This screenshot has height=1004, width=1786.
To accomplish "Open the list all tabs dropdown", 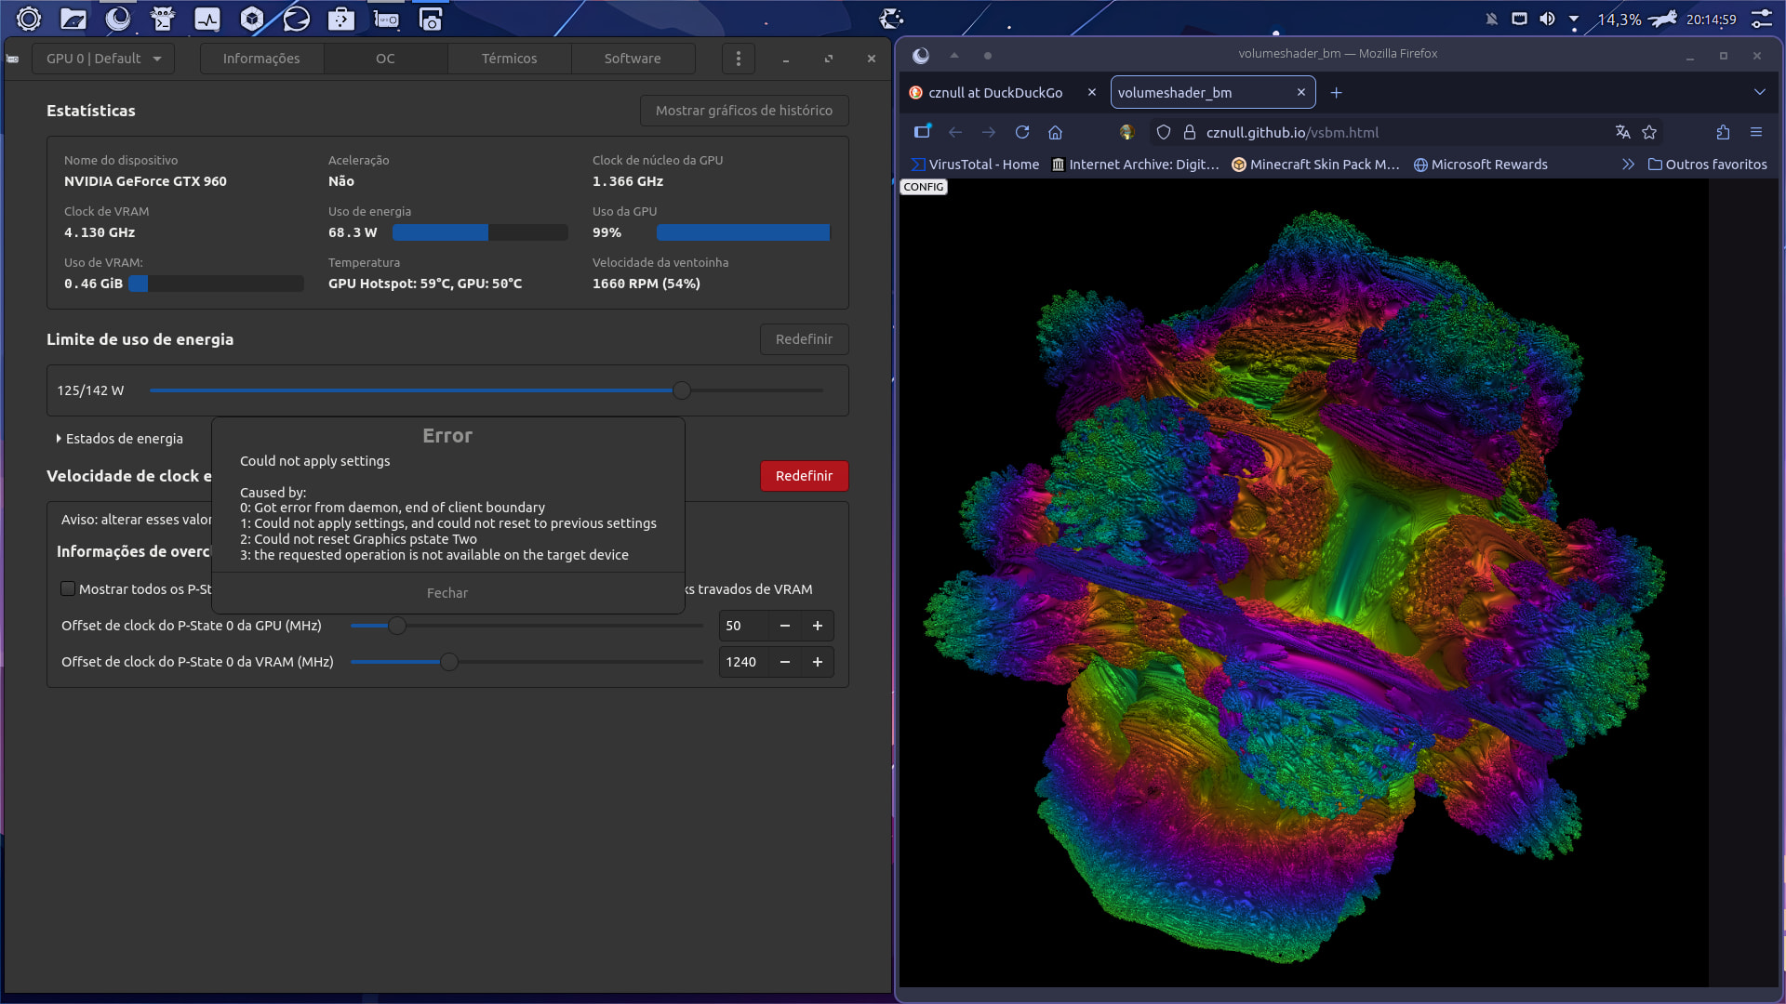I will coord(1759,92).
